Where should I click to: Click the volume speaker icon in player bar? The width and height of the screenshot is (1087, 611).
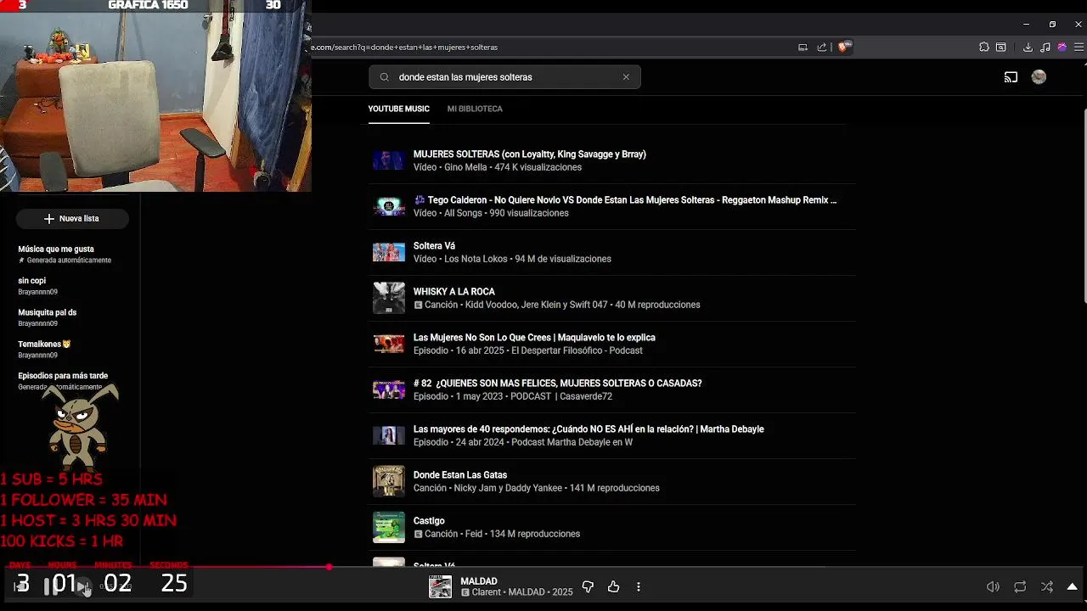[993, 586]
